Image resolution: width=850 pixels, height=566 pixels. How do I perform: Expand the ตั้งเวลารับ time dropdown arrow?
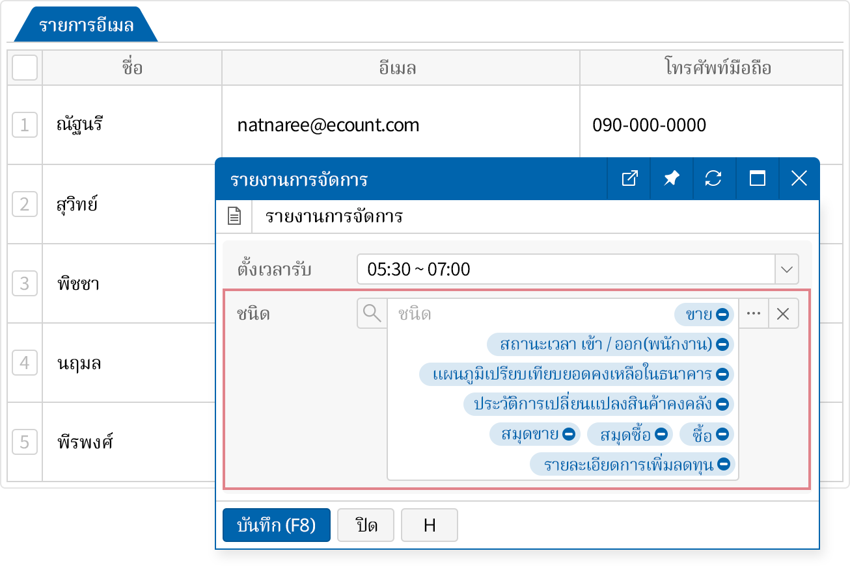pyautogui.click(x=786, y=269)
